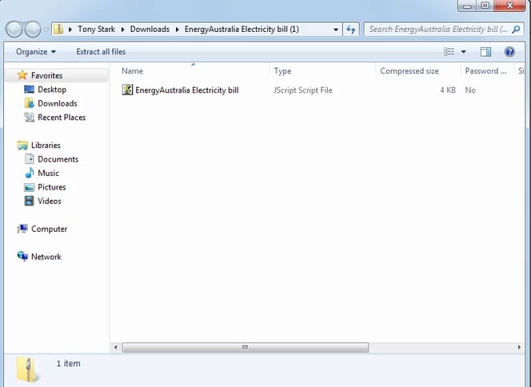Screen dimensions: 531x387
Task: Sort by the Name column header
Action: pos(133,71)
